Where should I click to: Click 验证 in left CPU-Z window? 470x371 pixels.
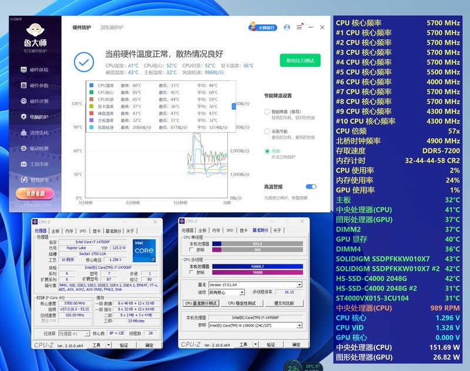(x=124, y=345)
